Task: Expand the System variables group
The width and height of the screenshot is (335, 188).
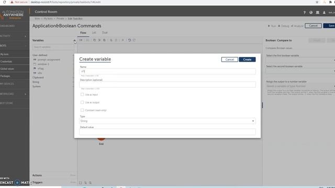Action: (x=36, y=87)
